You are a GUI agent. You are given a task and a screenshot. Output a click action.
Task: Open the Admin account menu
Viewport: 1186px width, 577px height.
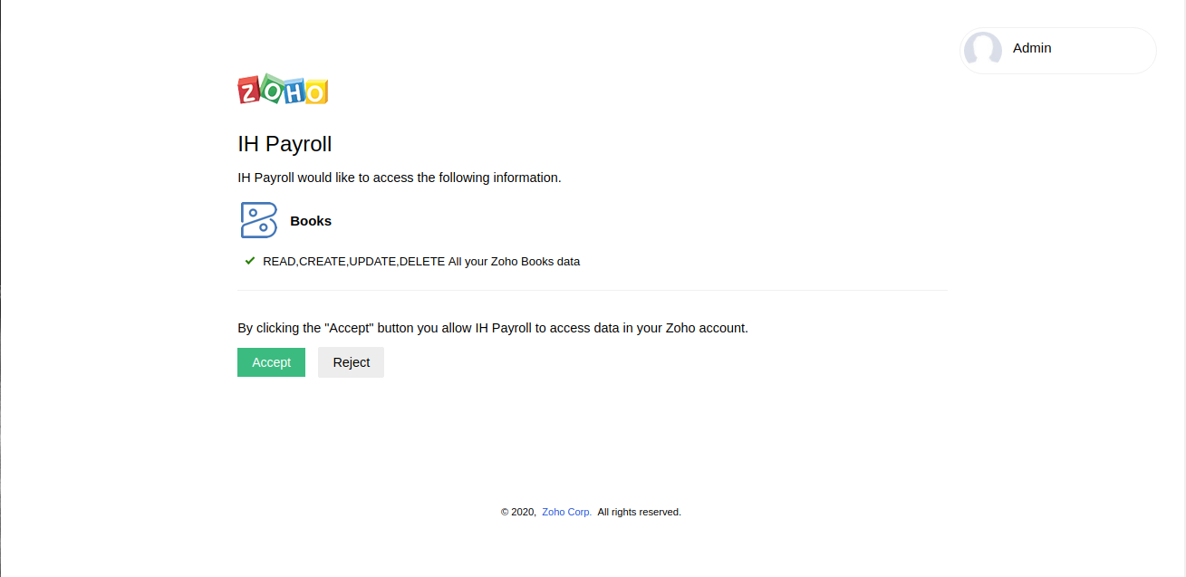pos(1058,50)
